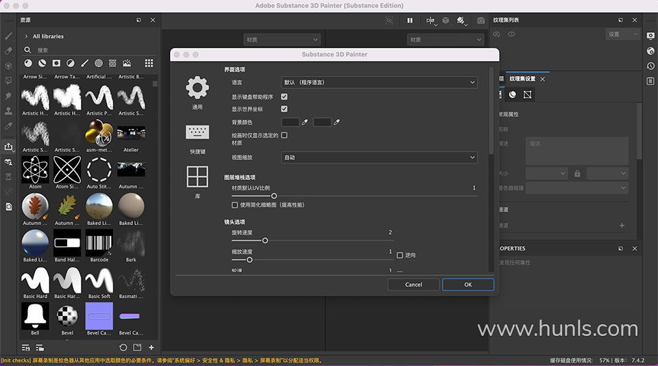Screen dimensions: 658x366
Task: Close the 纹理集设置 tab with X
Action: click(x=543, y=79)
